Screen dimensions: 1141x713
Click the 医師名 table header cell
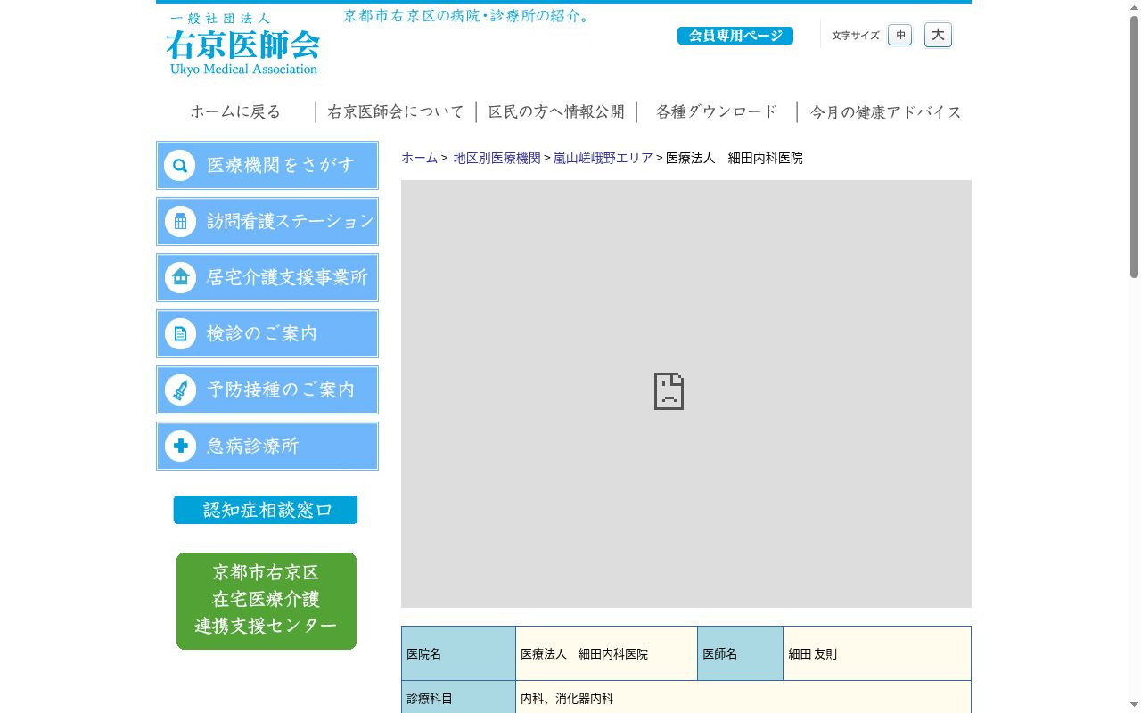click(x=740, y=653)
